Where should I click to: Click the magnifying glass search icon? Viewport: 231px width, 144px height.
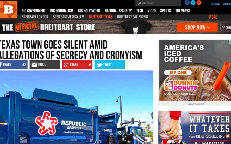(139, 3)
